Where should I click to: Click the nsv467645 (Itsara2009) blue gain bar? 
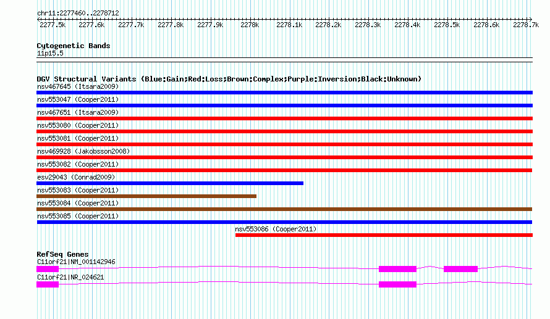(x=284, y=93)
